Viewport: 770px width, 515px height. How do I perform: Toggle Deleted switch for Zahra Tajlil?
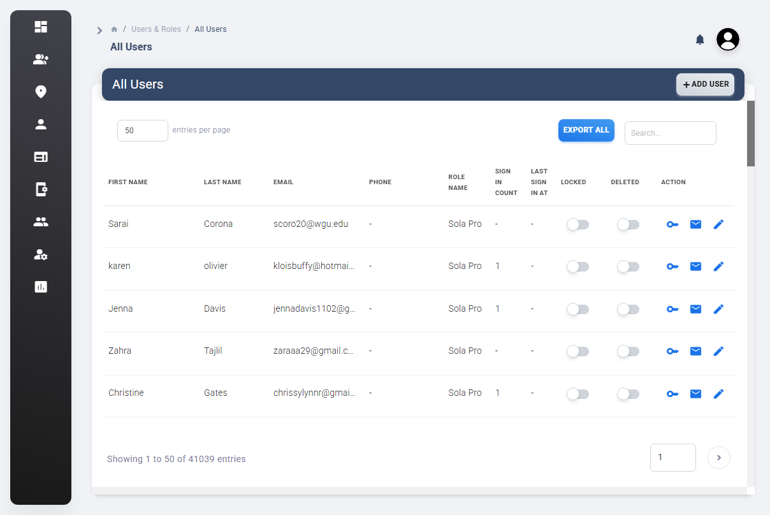click(628, 351)
